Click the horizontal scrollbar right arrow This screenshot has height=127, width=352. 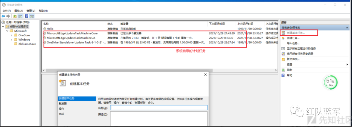(x=276, y=70)
